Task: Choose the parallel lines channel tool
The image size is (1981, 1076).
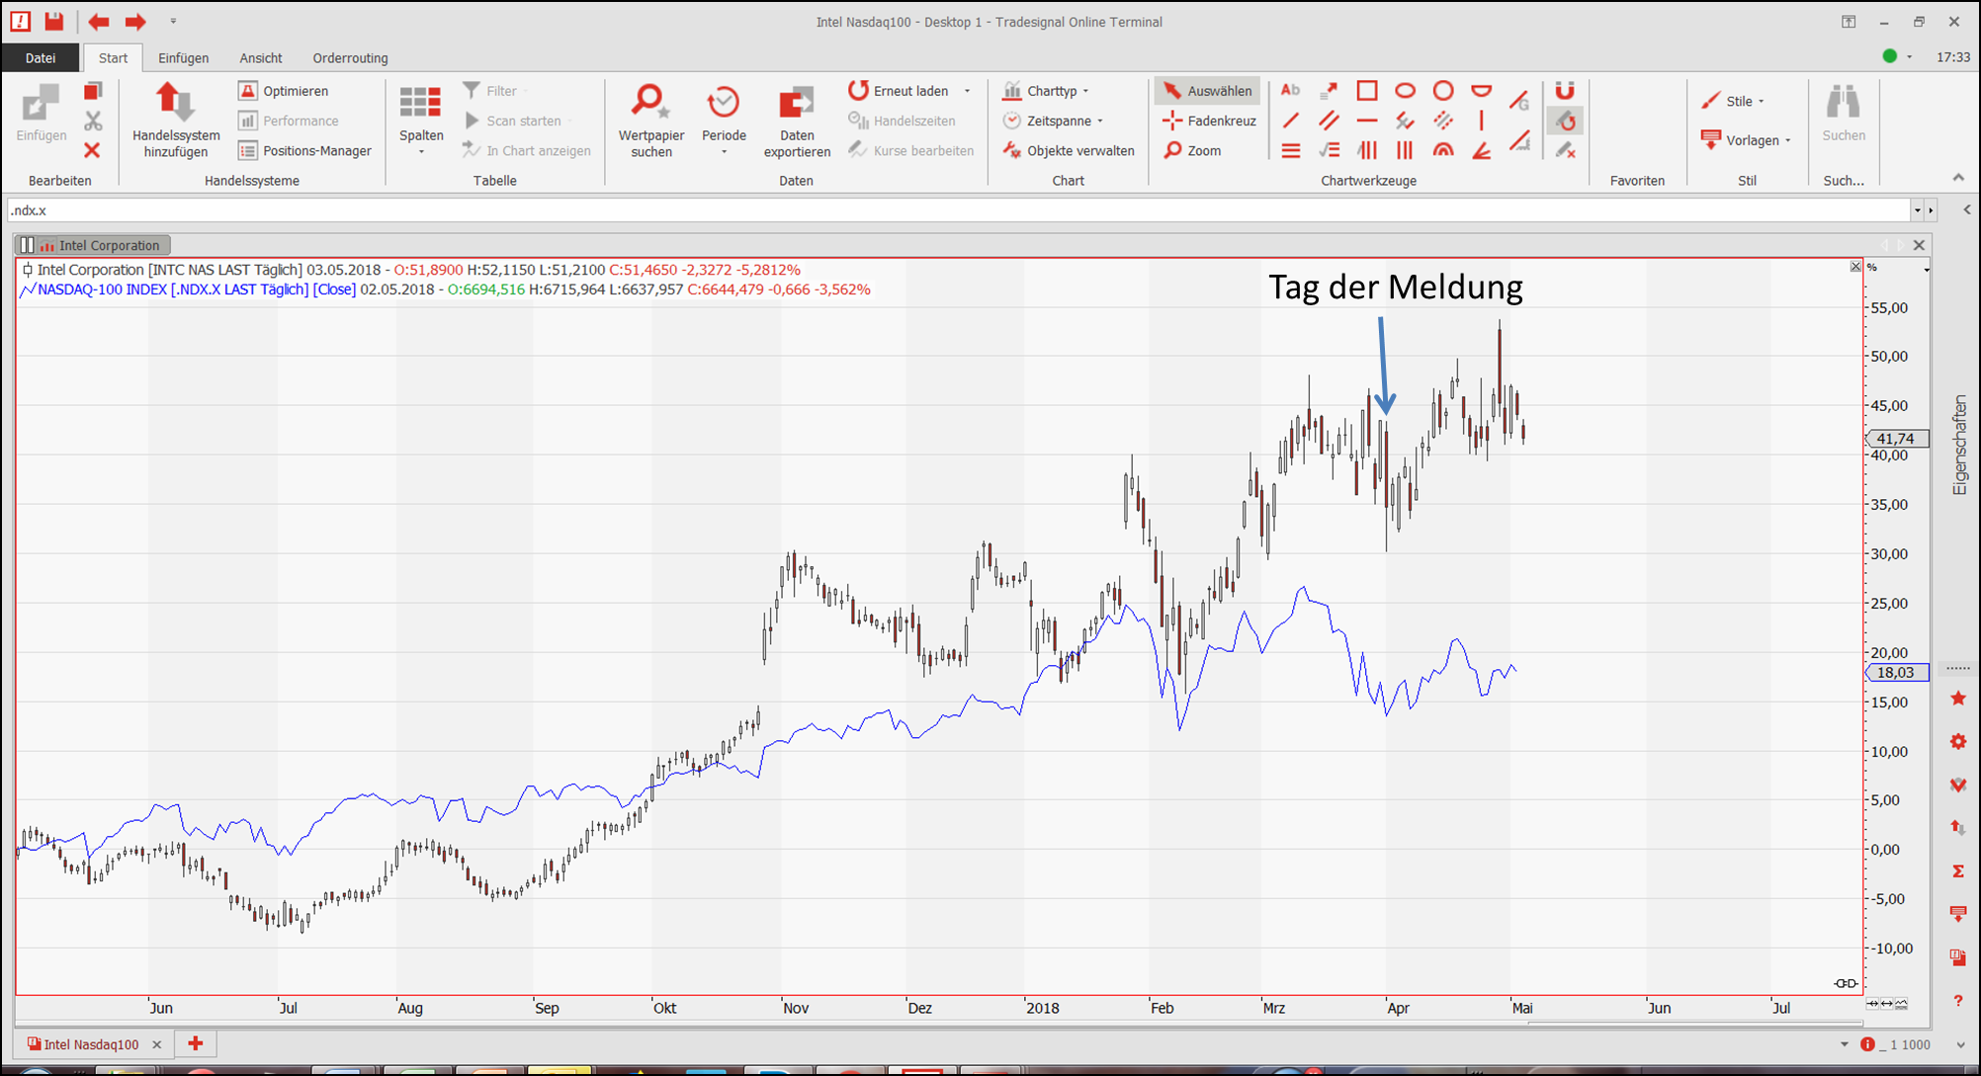Action: click(1329, 121)
